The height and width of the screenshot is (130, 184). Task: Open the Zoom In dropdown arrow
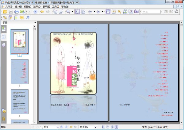pos(102,12)
